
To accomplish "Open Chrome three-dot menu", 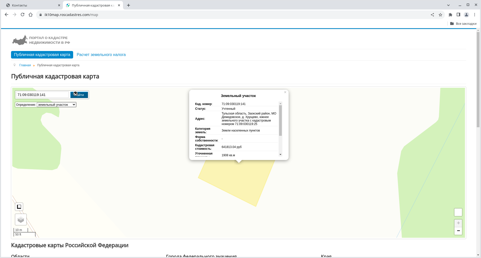I will click(474, 15).
